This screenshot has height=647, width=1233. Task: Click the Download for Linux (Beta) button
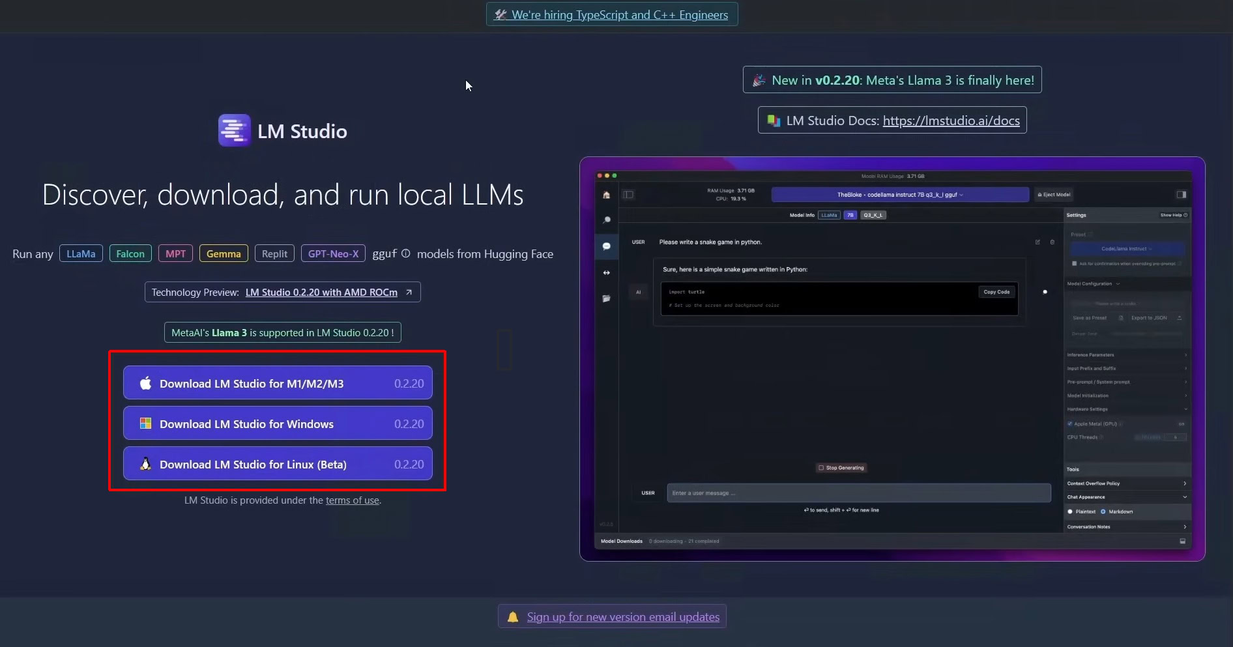[x=278, y=465]
